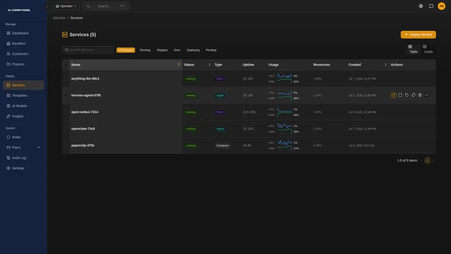Sort table by Name column
Image resolution: width=451 pixels, height=254 pixels.
point(126,65)
